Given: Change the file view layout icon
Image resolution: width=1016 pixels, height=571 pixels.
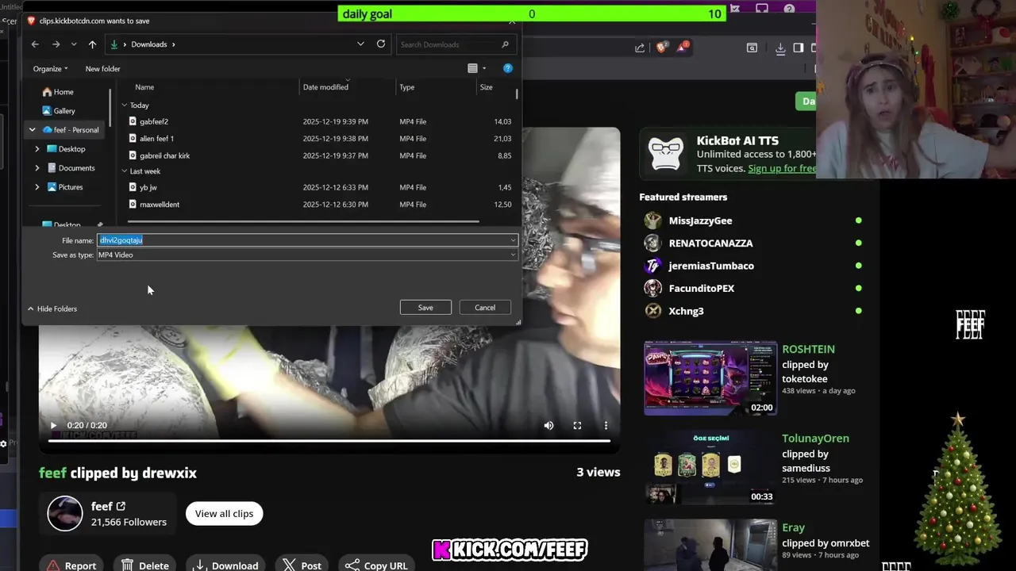Looking at the screenshot, I should 473,68.
